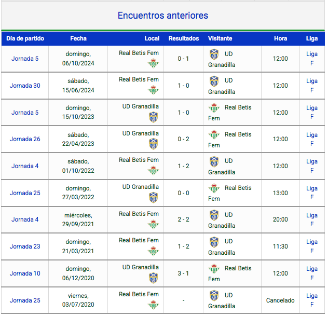The width and height of the screenshot is (328, 316).
Task: Click date cell domingo, 06/12/2020
Action: (x=79, y=274)
